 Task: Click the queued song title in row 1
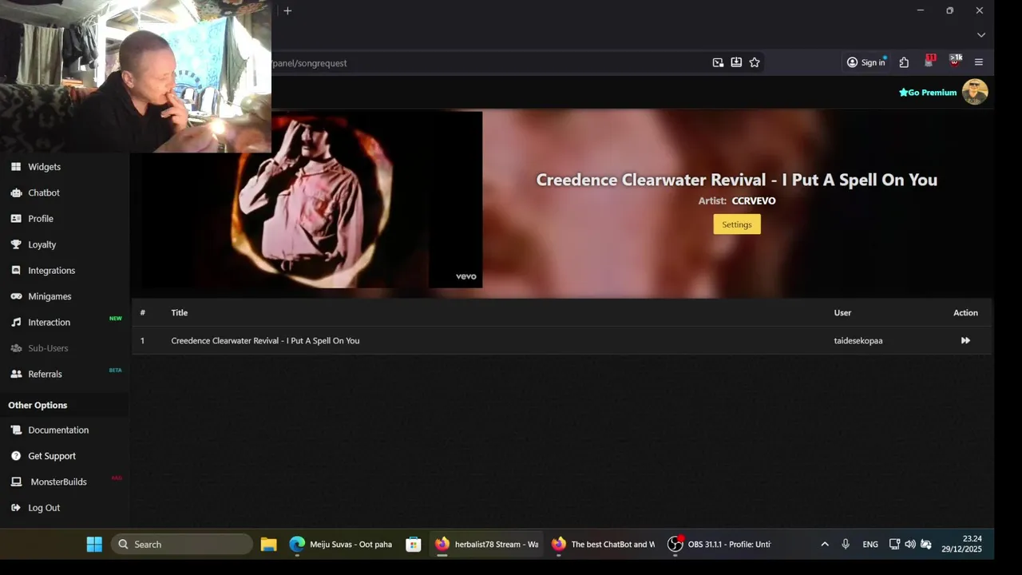coord(265,341)
